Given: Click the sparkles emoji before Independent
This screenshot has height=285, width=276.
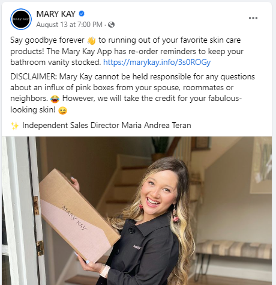Looking at the screenshot, I should pyautogui.click(x=15, y=126).
